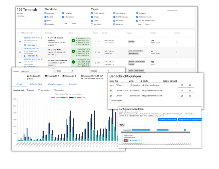
Task: Edit the Offline 20 Minuten notification
Action: pyautogui.click(x=182, y=96)
